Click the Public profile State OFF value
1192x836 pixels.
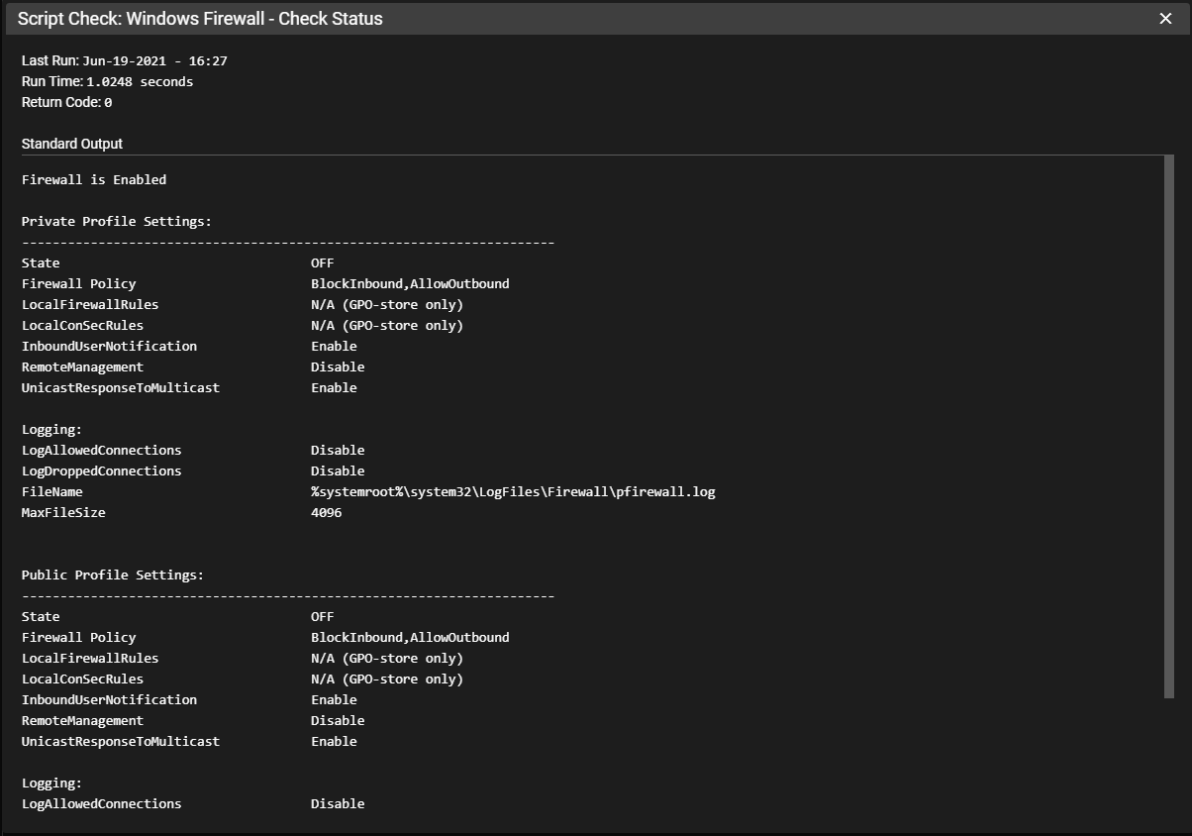point(322,617)
